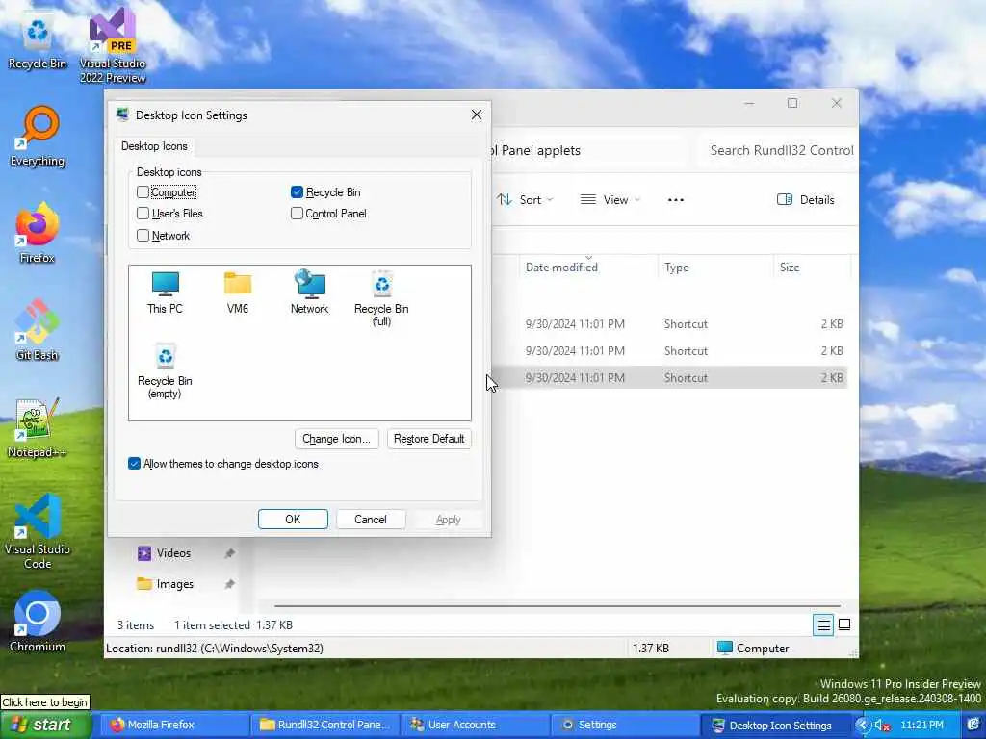The height and width of the screenshot is (739, 986).
Task: Enable the User's Files checkbox
Action: [143, 213]
